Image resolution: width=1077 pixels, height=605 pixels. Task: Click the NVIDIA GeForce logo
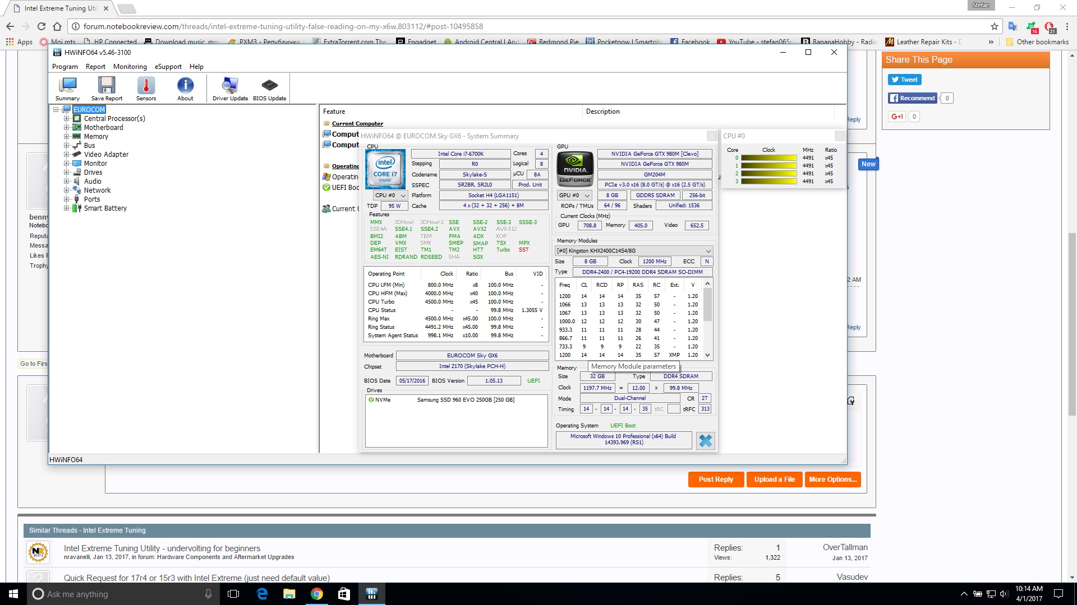pos(575,169)
